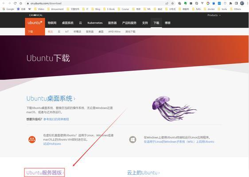Open the Video bookmarks folder
This screenshot has width=249, height=177.
[x=39, y=9]
